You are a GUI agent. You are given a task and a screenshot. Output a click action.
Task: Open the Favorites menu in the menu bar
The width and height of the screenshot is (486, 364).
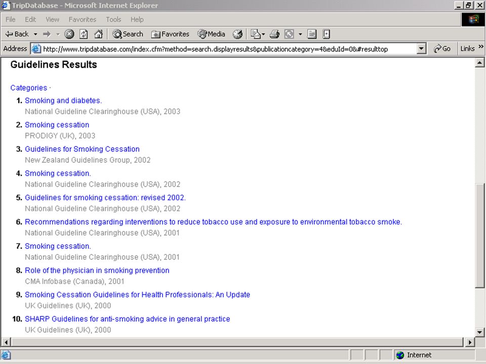tap(83, 20)
